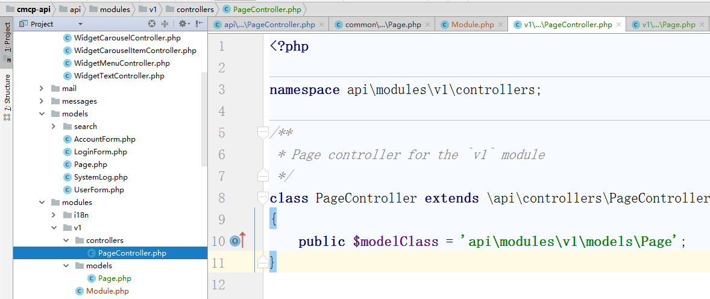
Task: Collapse the modules folder
Action: pyautogui.click(x=42, y=203)
